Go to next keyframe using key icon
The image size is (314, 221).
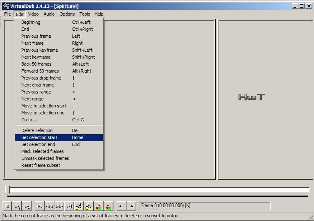89,206
